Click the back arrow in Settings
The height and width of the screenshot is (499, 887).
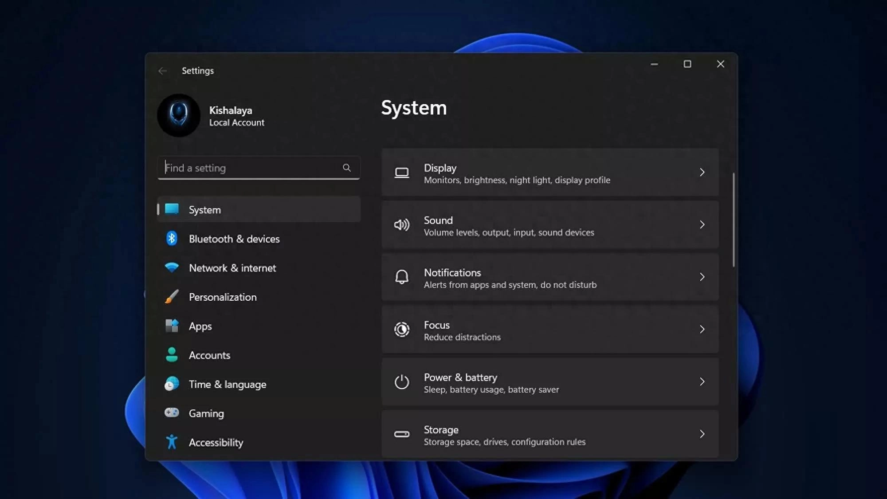(x=162, y=71)
